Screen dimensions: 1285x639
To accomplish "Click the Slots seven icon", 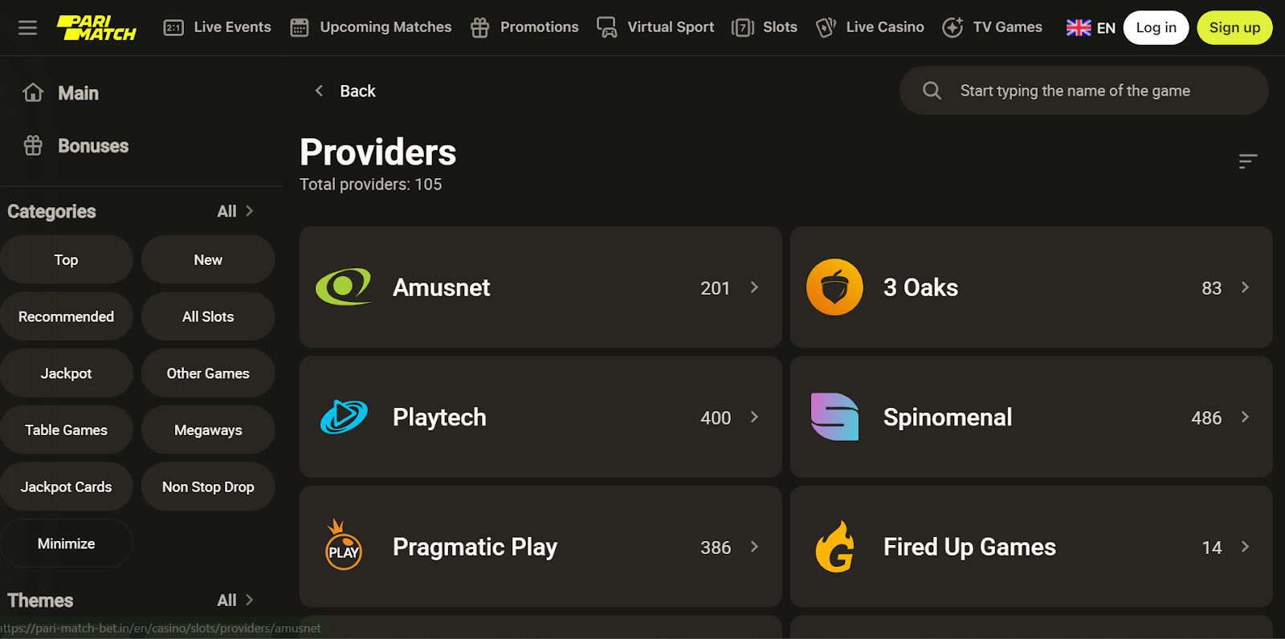I will click(743, 28).
